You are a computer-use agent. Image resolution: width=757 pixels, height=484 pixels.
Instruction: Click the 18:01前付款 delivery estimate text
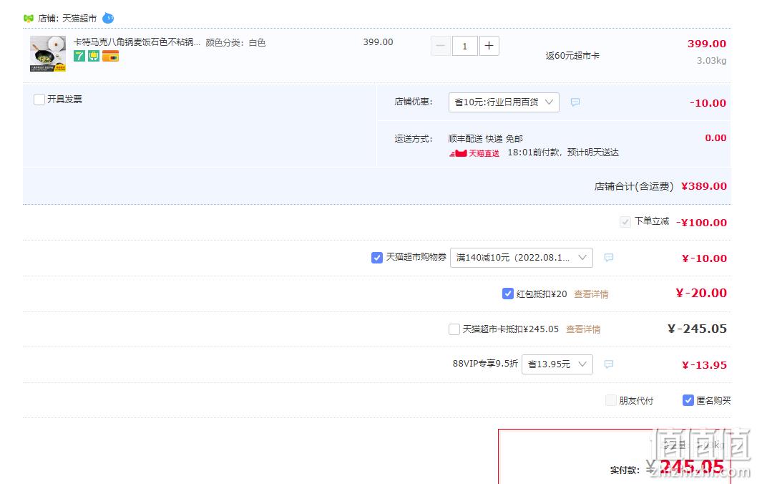click(563, 153)
